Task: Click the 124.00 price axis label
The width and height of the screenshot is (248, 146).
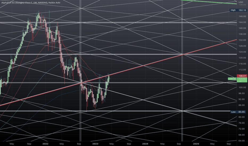Action: pyautogui.click(x=242, y=52)
